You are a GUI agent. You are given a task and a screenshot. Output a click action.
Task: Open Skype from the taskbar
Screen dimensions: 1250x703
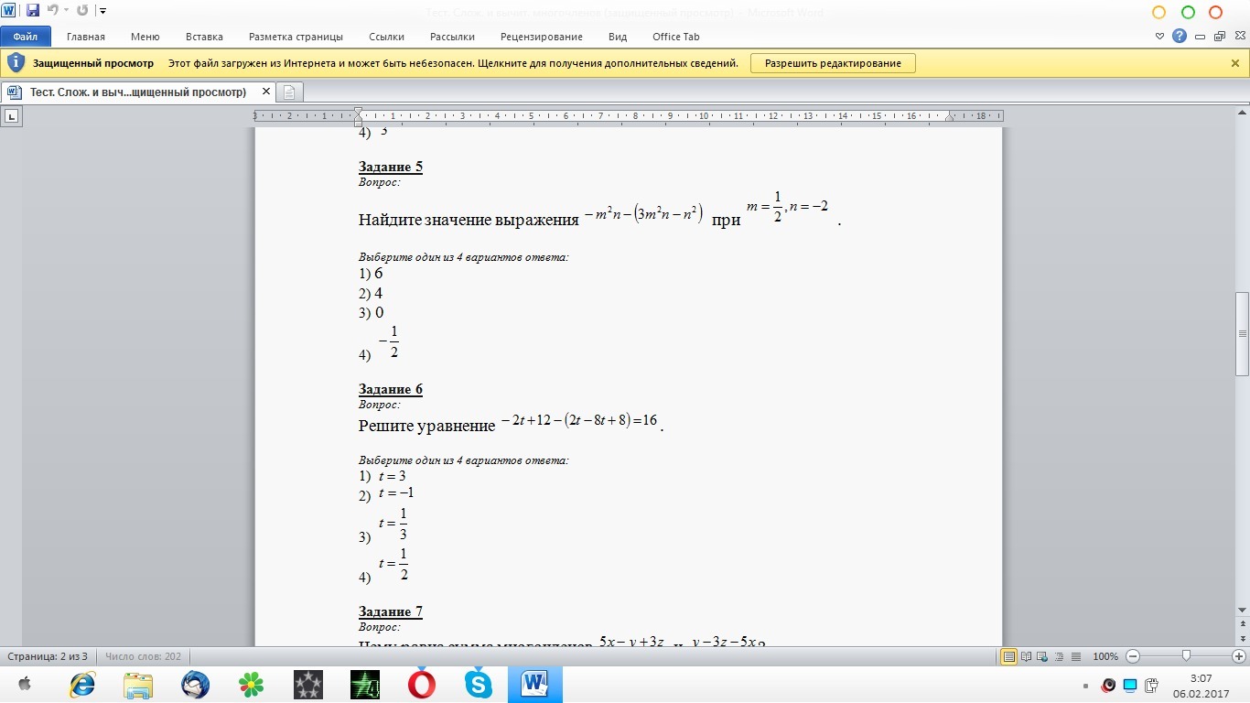coord(478,684)
